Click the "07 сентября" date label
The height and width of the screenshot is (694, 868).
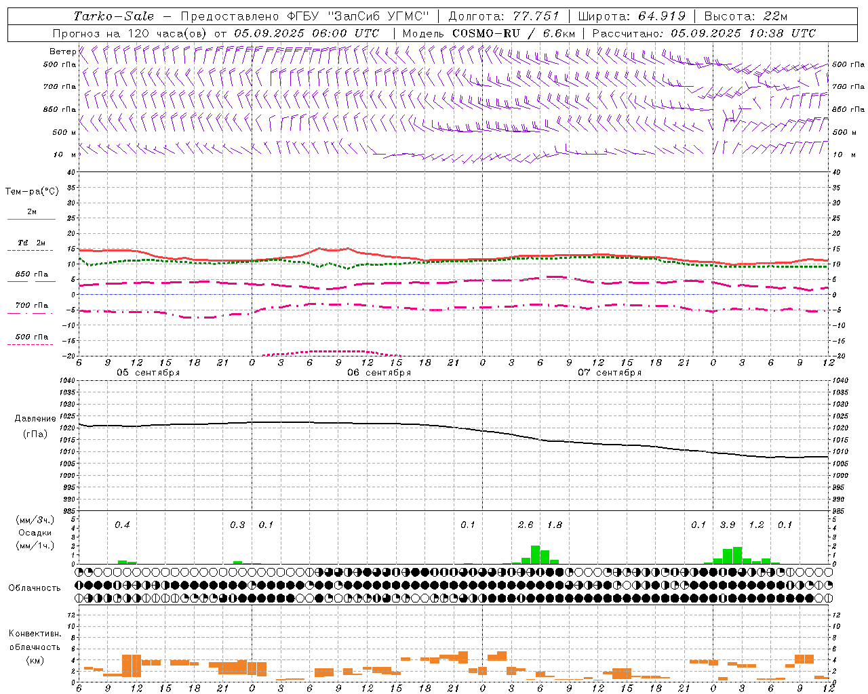point(610,373)
